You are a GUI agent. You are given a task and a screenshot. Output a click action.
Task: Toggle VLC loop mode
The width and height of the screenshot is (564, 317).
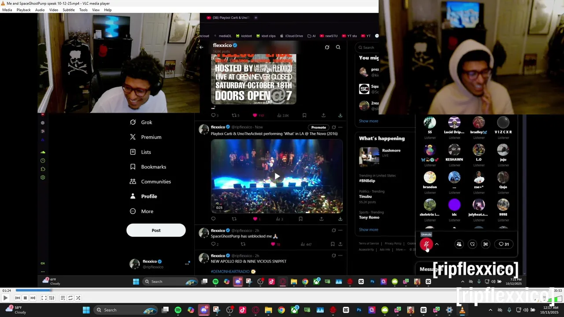[70, 298]
